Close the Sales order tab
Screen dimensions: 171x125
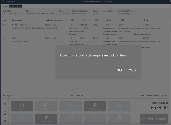[x=21, y=6]
